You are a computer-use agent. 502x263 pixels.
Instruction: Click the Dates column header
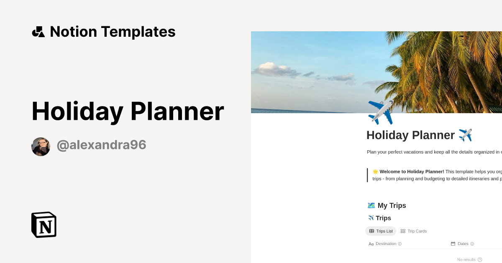(x=463, y=244)
